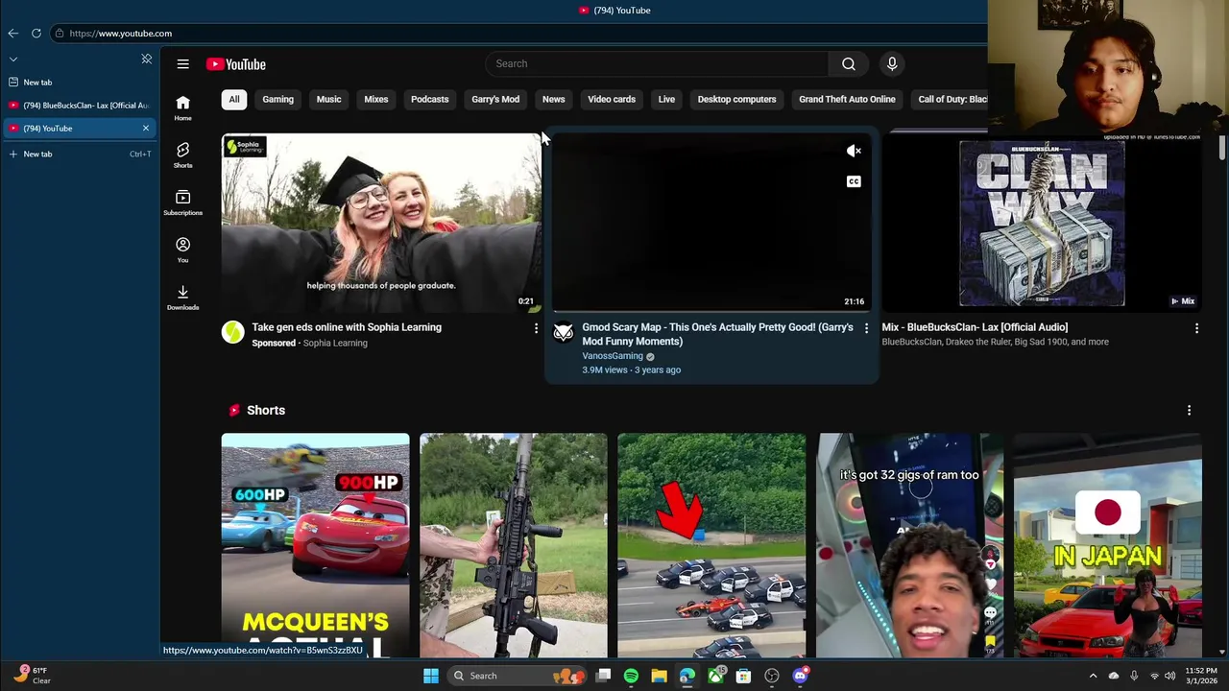Open the YouTube hamburger guide menu
Viewport: 1229px width, 691px height.
coord(182,64)
